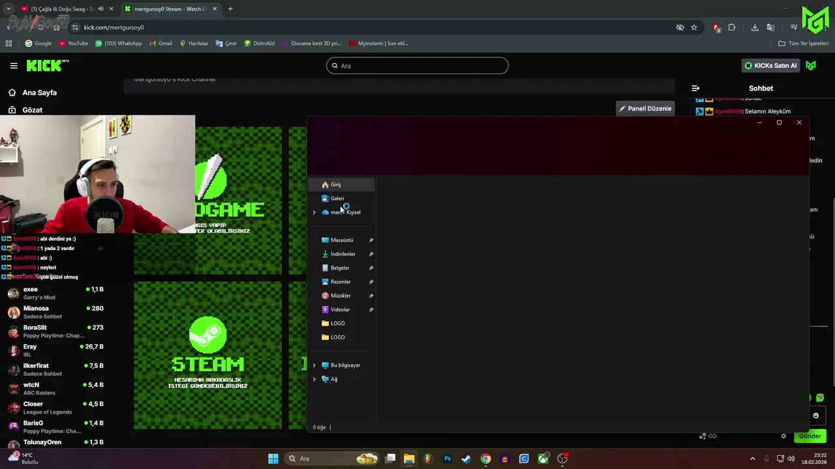The width and height of the screenshot is (835, 469).
Task: Open chat settings gear icon
Action: coord(783,436)
